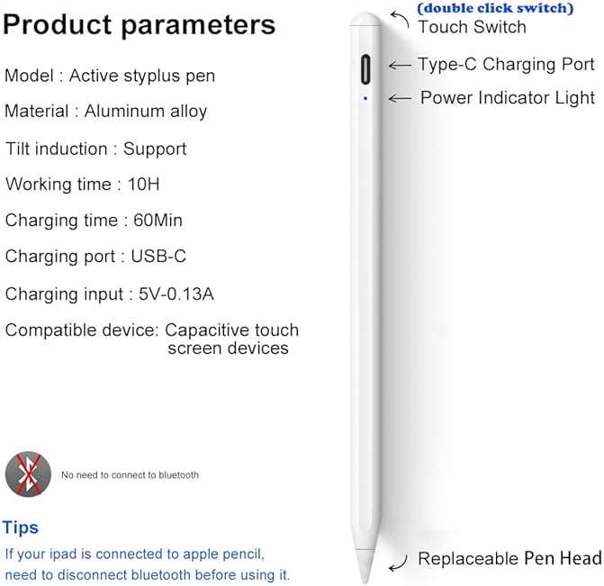Image resolution: width=604 pixels, height=586 pixels.
Task: Click the rounded touch switch pen cap
Action: tap(365, 19)
